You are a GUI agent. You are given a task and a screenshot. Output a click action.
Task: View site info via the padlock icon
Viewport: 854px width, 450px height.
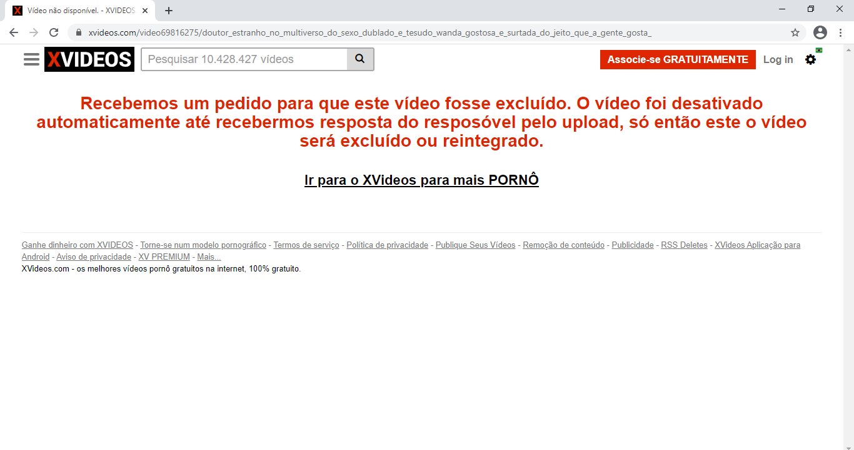[x=79, y=32]
